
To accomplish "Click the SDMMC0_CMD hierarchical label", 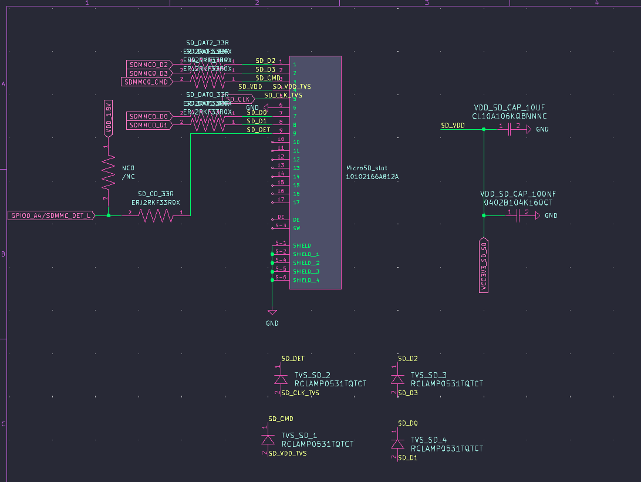I will [147, 82].
